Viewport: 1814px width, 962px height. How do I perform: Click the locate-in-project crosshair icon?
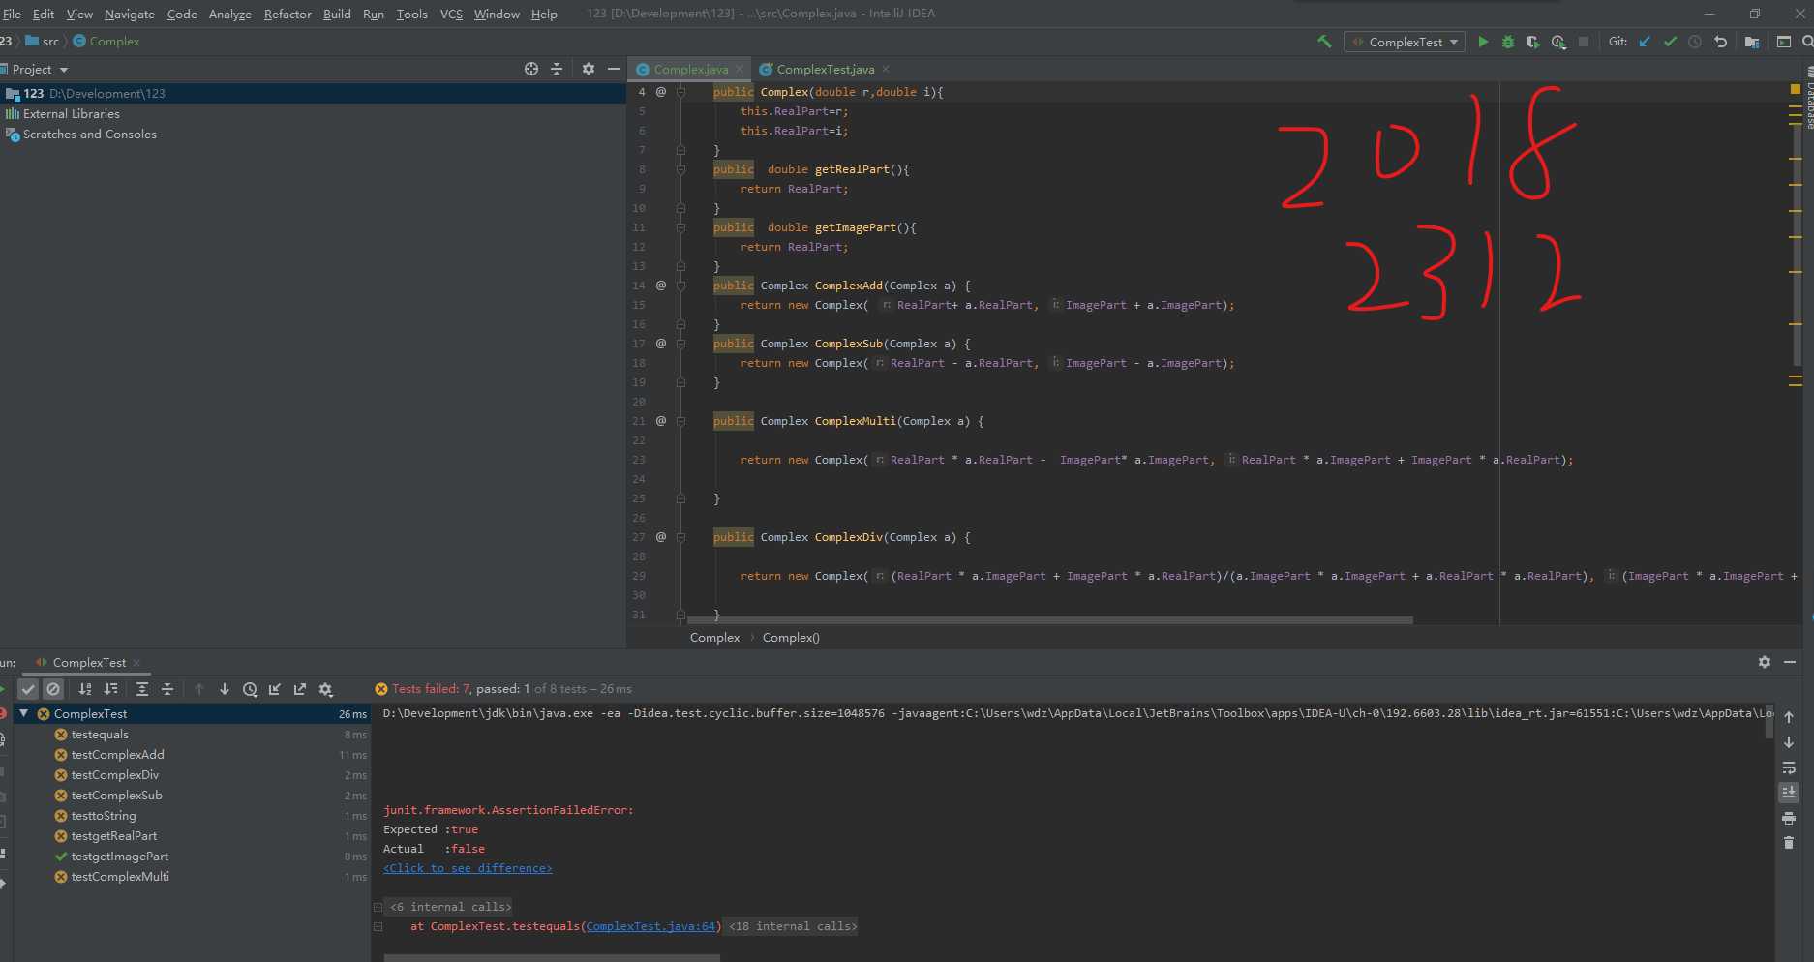point(531,69)
